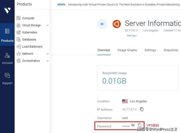The height and width of the screenshot is (133, 181).
Task: Copy the password to clipboard
Action: pyautogui.click(x=140, y=125)
